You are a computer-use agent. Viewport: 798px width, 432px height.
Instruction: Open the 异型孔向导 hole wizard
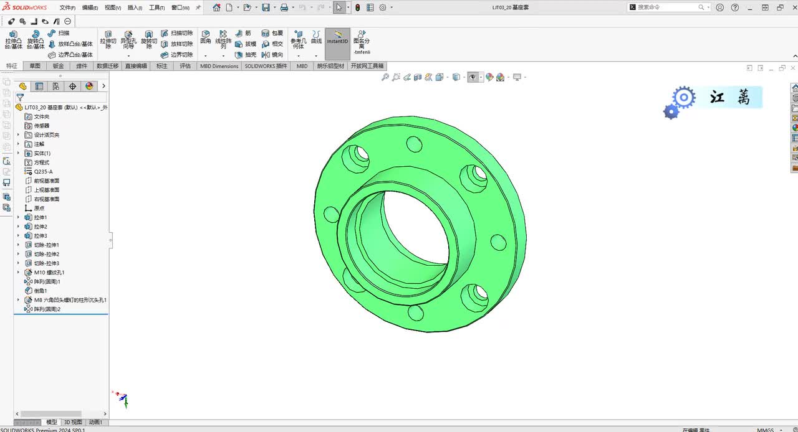(x=128, y=39)
